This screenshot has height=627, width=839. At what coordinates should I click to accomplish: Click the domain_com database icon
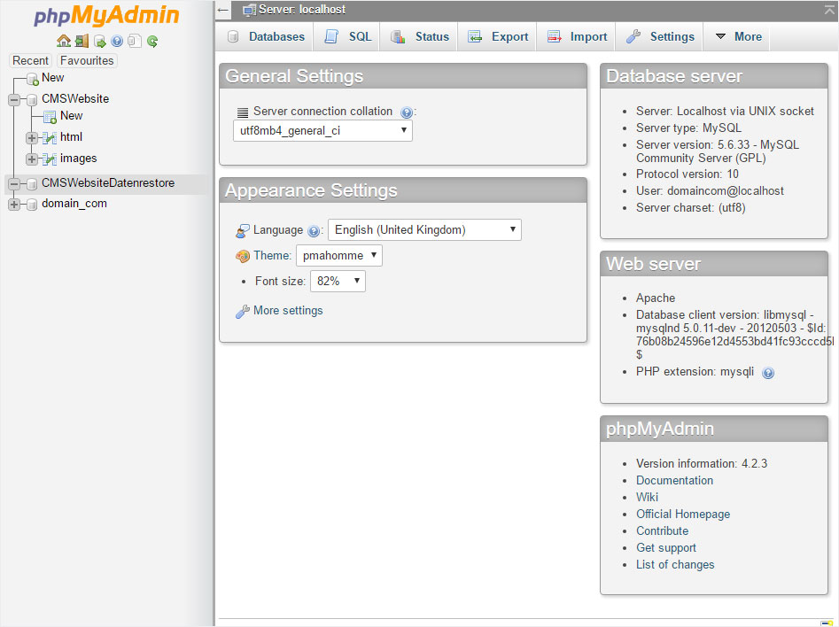pyautogui.click(x=32, y=205)
